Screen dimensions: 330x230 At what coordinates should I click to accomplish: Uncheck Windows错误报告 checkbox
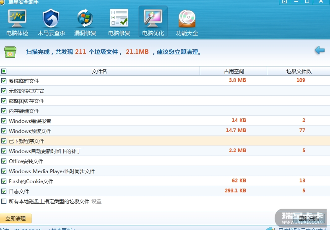tap(4, 121)
